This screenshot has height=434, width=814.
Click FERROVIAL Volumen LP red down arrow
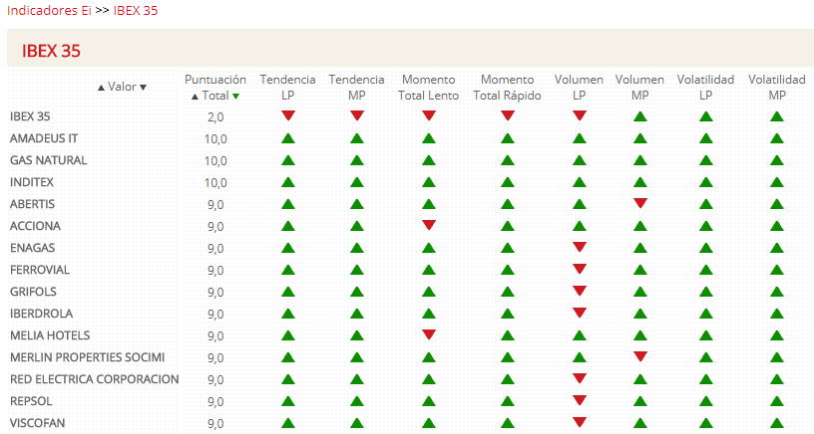[x=580, y=269]
